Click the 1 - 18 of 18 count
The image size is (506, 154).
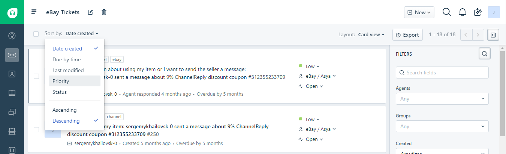(x=442, y=35)
